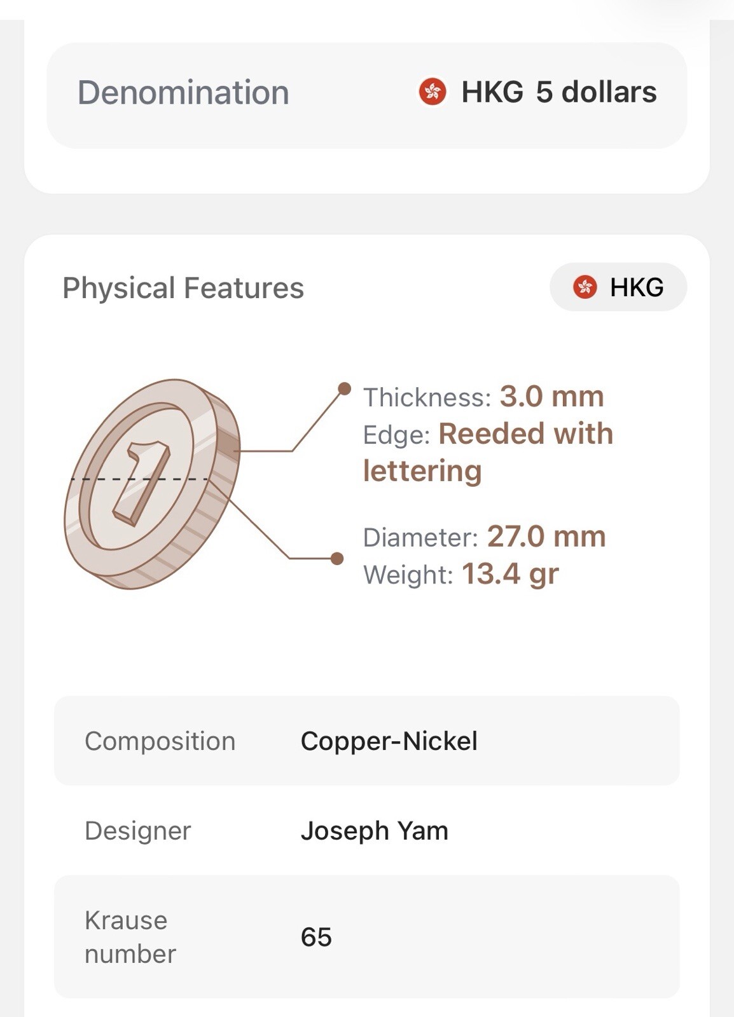
Task: Tap the Physical Features heading
Action: pos(183,288)
